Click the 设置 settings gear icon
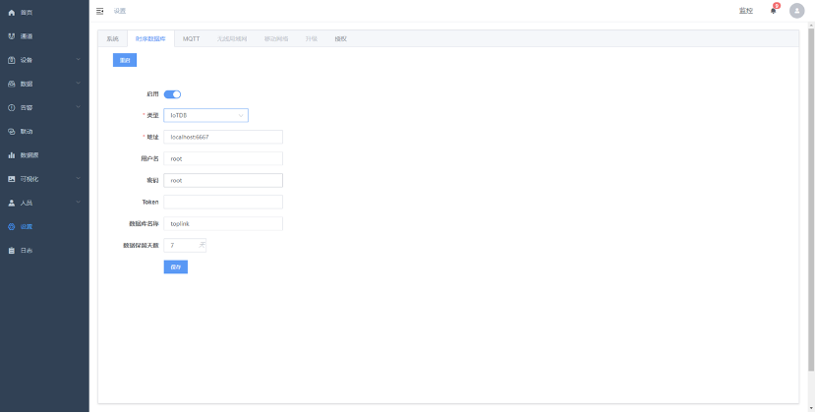The image size is (816, 413). pyautogui.click(x=12, y=226)
